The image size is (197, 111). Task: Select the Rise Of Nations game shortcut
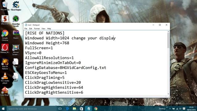[5, 64]
